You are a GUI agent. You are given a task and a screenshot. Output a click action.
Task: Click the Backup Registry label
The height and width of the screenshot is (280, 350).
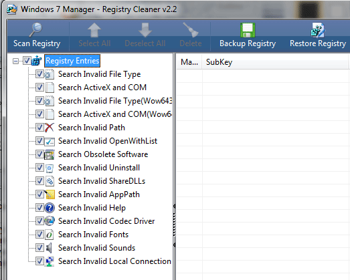pos(248,43)
